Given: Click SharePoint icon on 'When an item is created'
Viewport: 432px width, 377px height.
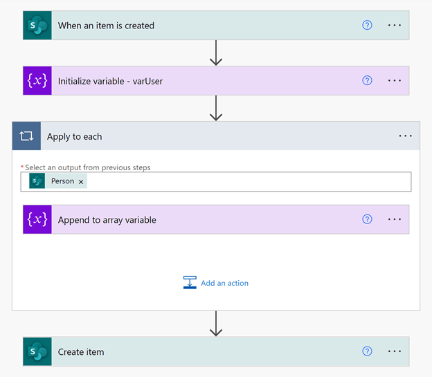Looking at the screenshot, I should tap(37, 26).
